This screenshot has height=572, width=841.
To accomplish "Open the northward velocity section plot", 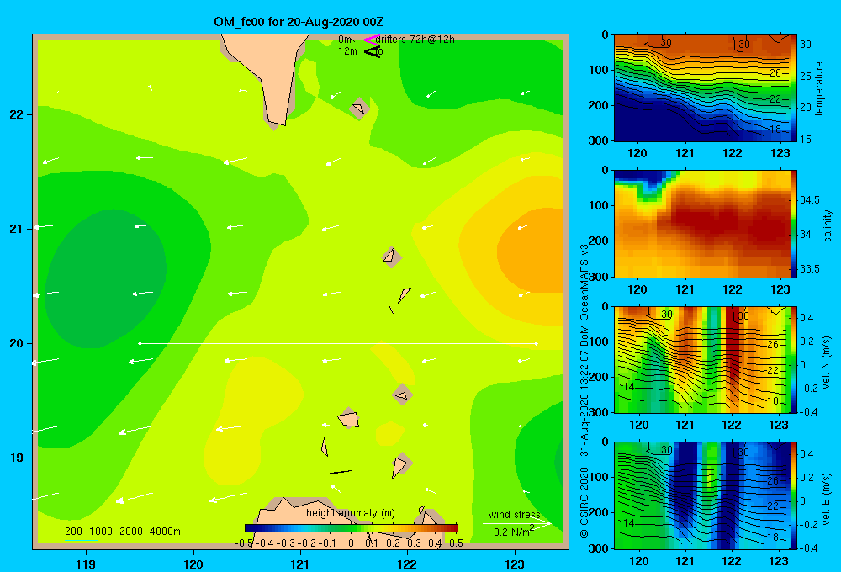I will [x=701, y=359].
